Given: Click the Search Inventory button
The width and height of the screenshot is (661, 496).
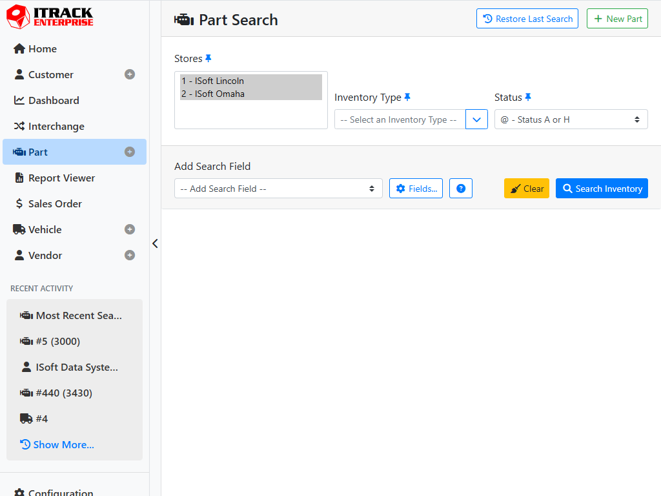Looking at the screenshot, I should 602,188.
